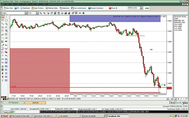The width and height of the screenshot is (189, 118).
Task: Click the Order cancelled status message
Action: pyautogui.click(x=113, y=112)
